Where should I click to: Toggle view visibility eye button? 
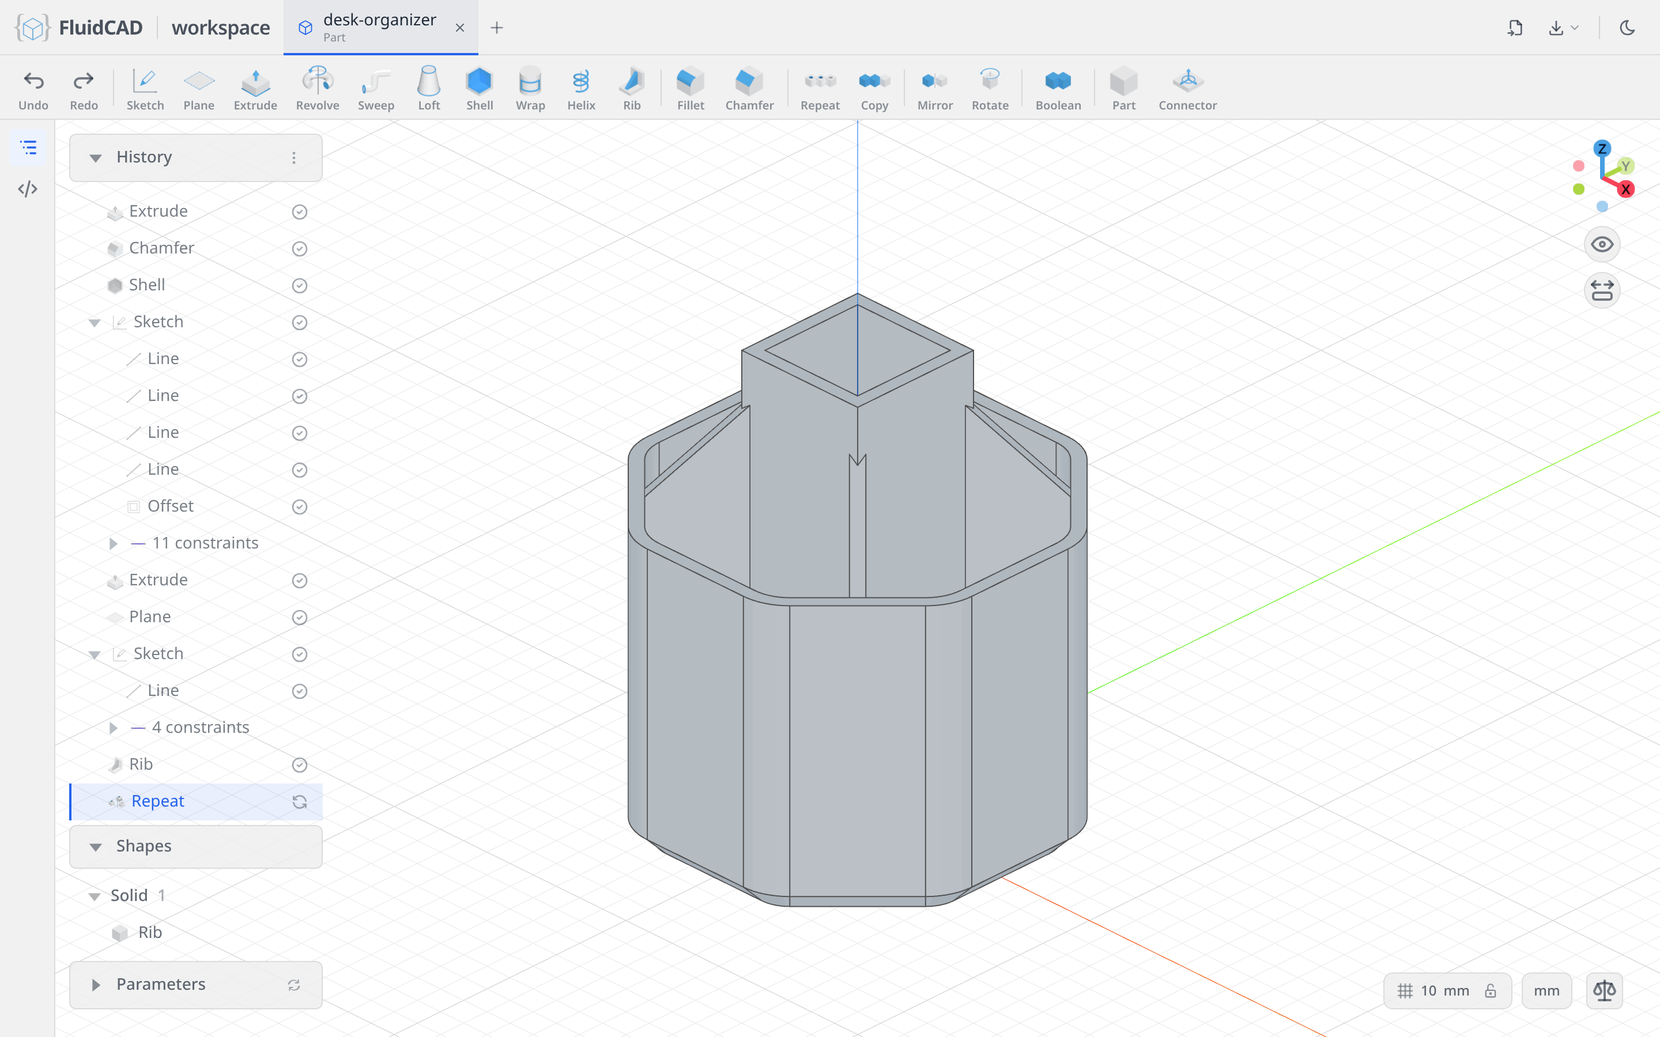[x=1602, y=245]
